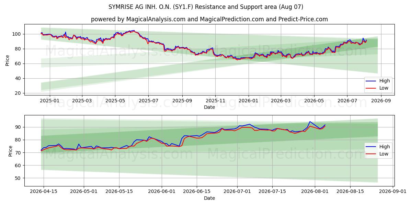Image resolution: width=412 pixels, height=206 pixels.
Task: Select the '2025-01' x-axis tick label
Action: point(50,101)
